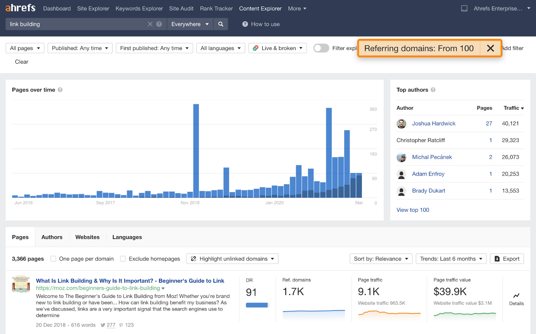Click the Export button

click(x=507, y=259)
